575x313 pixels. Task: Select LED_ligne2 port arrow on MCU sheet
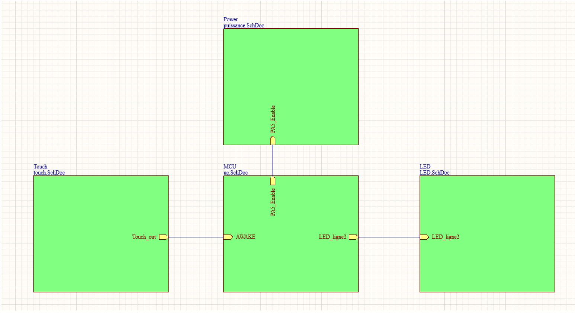click(353, 237)
